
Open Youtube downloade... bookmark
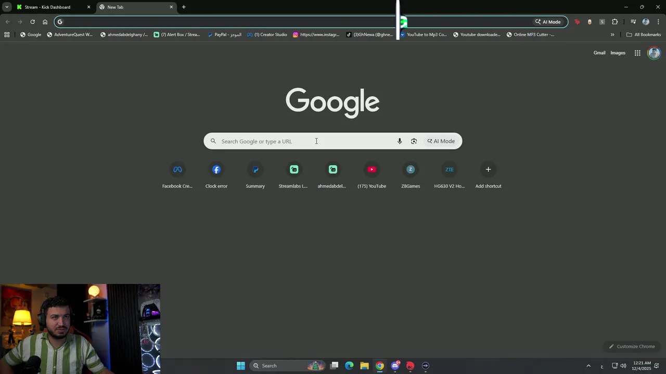pyautogui.click(x=477, y=35)
